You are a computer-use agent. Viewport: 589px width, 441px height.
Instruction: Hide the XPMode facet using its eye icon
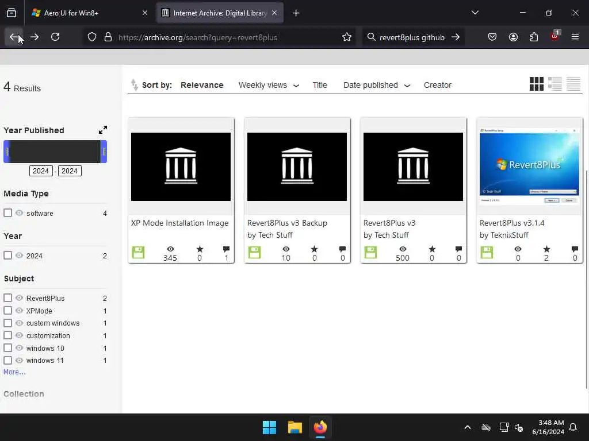pos(19,311)
